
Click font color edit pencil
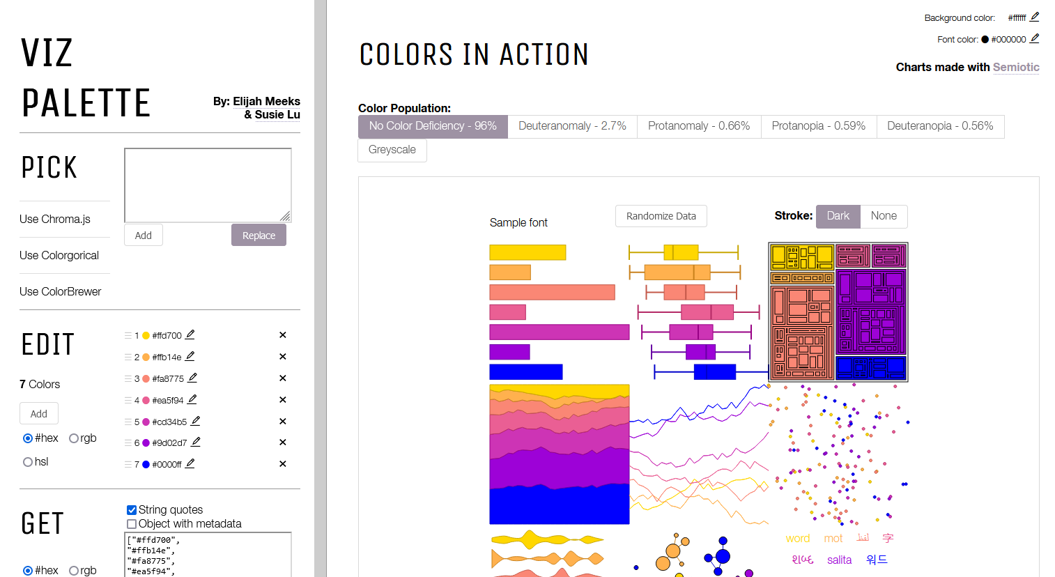[x=1035, y=39]
